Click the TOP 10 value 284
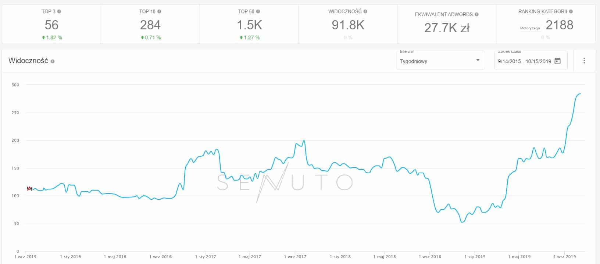600x264 pixels. pos(150,25)
